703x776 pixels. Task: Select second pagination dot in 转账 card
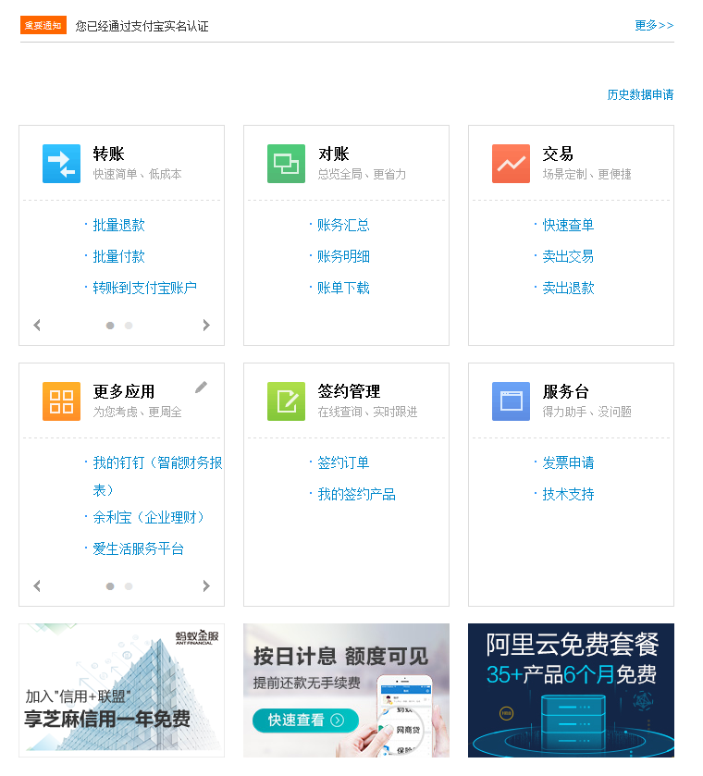pos(129,326)
